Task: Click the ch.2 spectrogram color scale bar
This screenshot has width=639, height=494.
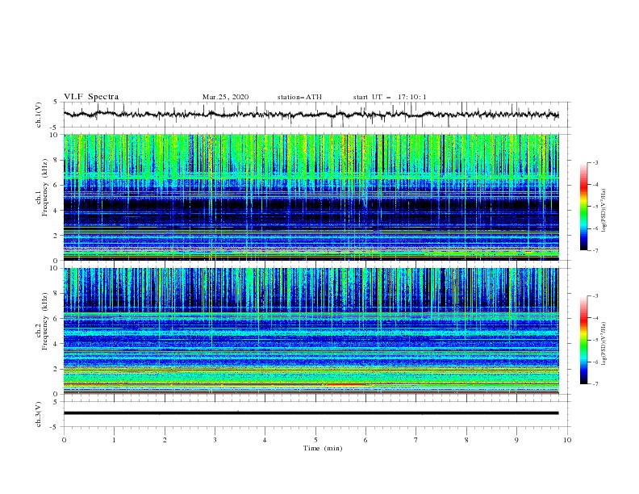Action: 584,340
